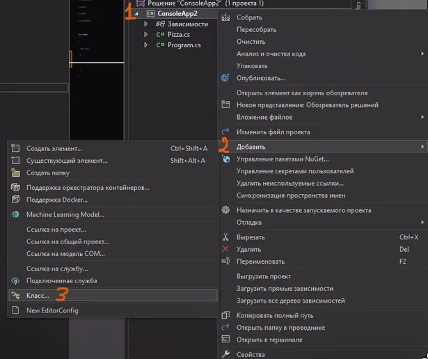Click the wrench icon beside Свойства
Viewport: 428px width, 359px height.
[225, 354]
